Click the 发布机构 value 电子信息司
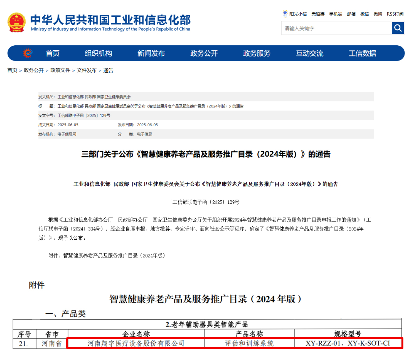The width and height of the screenshot is (411, 349). tap(67, 134)
